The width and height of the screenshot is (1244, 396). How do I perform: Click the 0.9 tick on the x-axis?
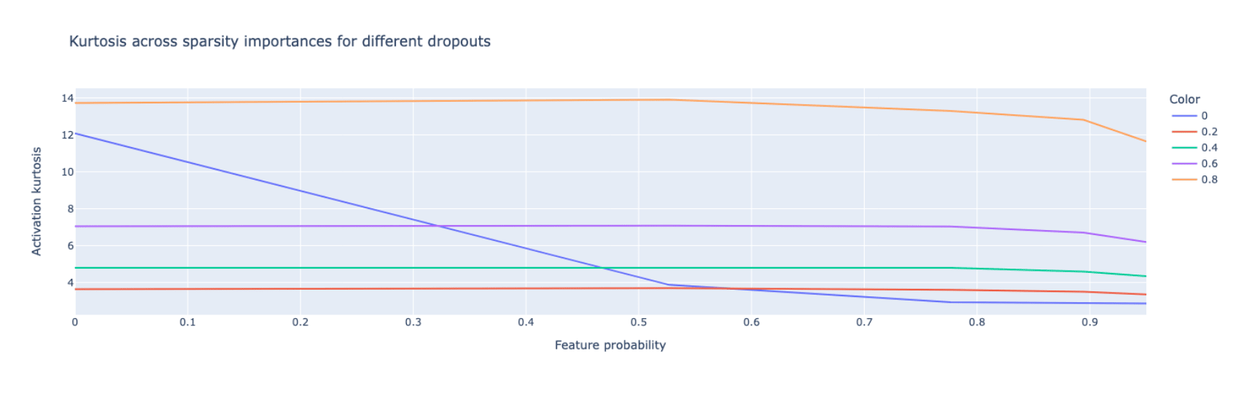pyautogui.click(x=1089, y=322)
